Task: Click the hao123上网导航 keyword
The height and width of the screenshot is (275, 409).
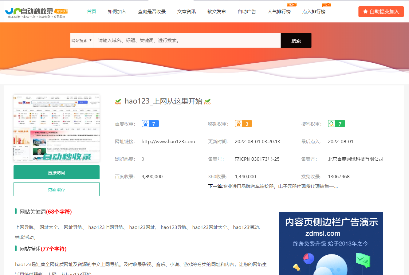Action: pyautogui.click(x=106, y=227)
